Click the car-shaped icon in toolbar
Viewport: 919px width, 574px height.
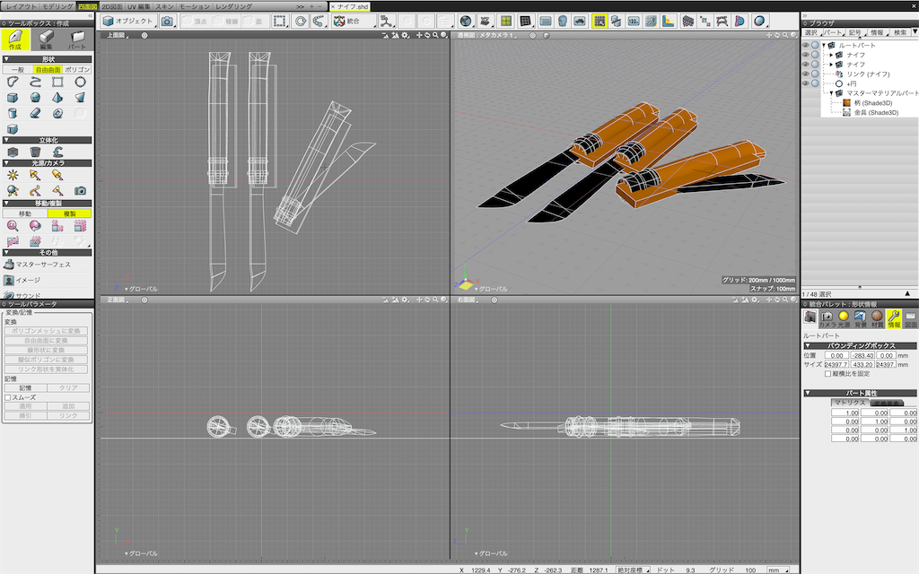[x=580, y=22]
